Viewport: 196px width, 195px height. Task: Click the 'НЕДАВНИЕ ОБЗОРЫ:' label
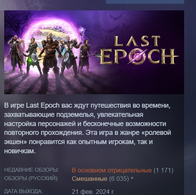[31, 170]
